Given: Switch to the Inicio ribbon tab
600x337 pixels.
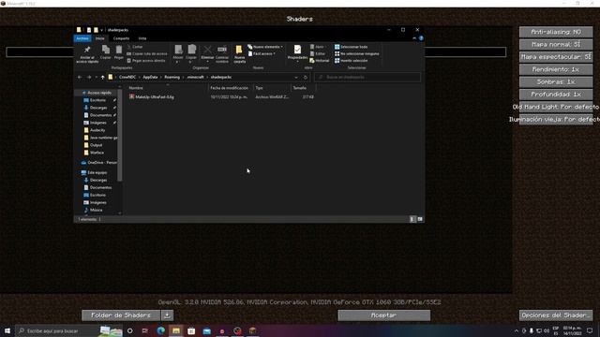Looking at the screenshot, I should [100, 38].
